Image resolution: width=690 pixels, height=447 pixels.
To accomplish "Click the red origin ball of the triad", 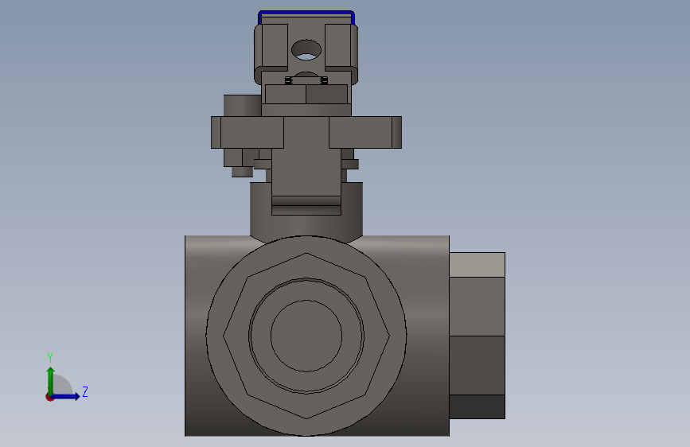I will (x=49, y=397).
